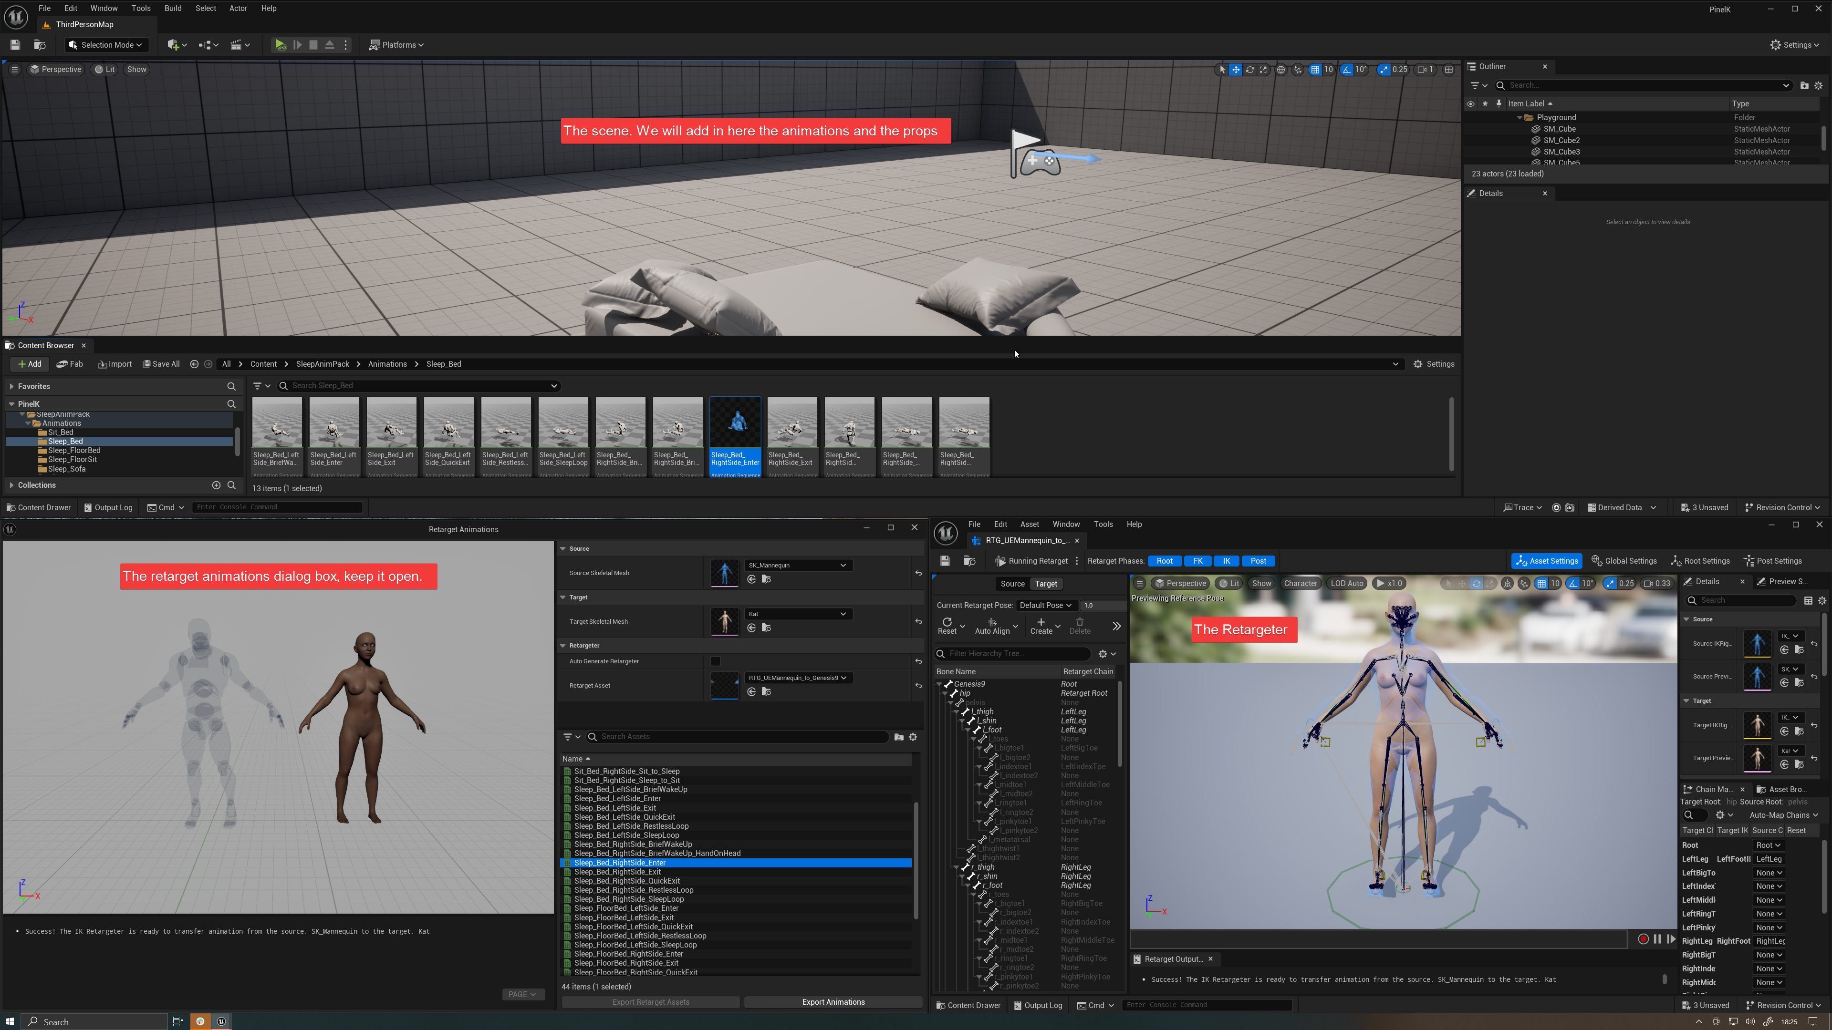Open the Output Log in main status bar

click(108, 507)
